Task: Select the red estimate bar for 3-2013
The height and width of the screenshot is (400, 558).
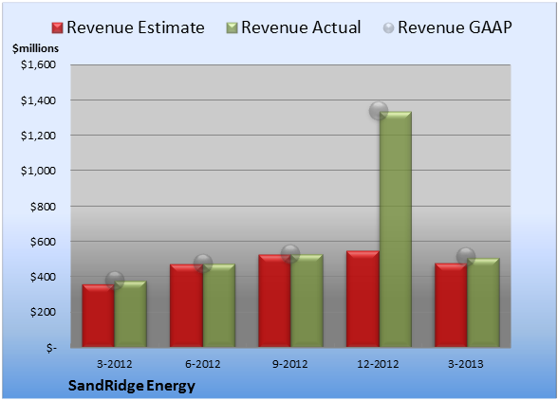Action: point(451,305)
